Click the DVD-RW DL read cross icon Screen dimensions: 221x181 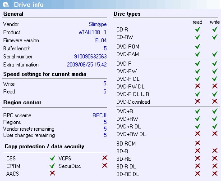pos(198,86)
